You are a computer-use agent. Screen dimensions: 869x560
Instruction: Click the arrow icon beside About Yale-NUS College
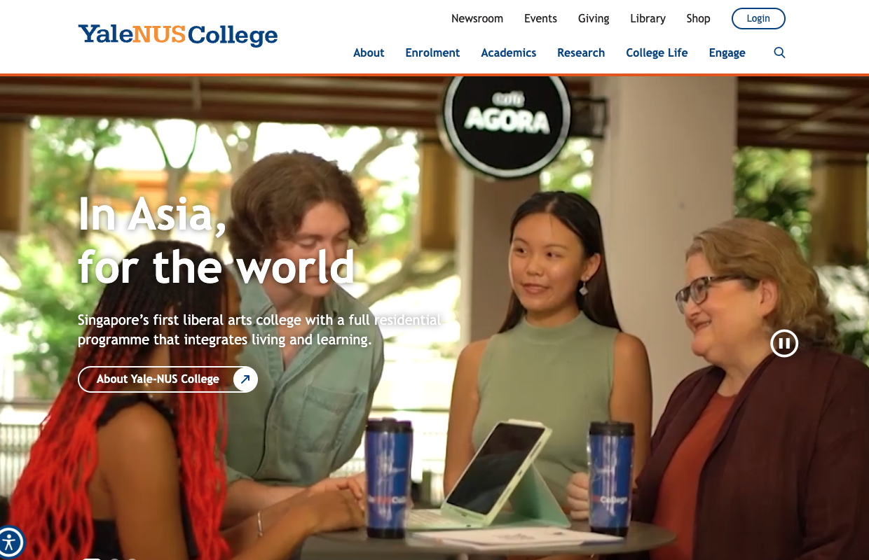tap(245, 379)
